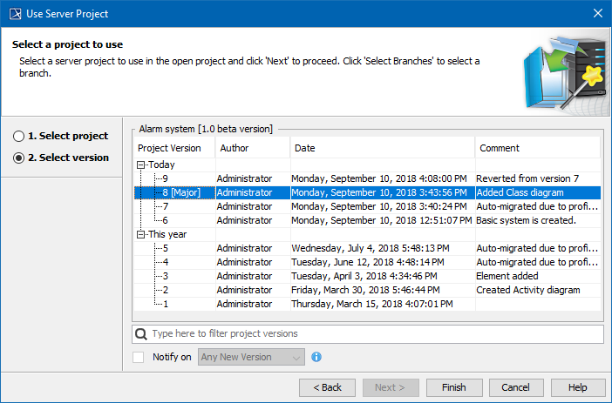Enable the Notify on checkbox
Image resolution: width=612 pixels, height=403 pixels.
[139, 357]
